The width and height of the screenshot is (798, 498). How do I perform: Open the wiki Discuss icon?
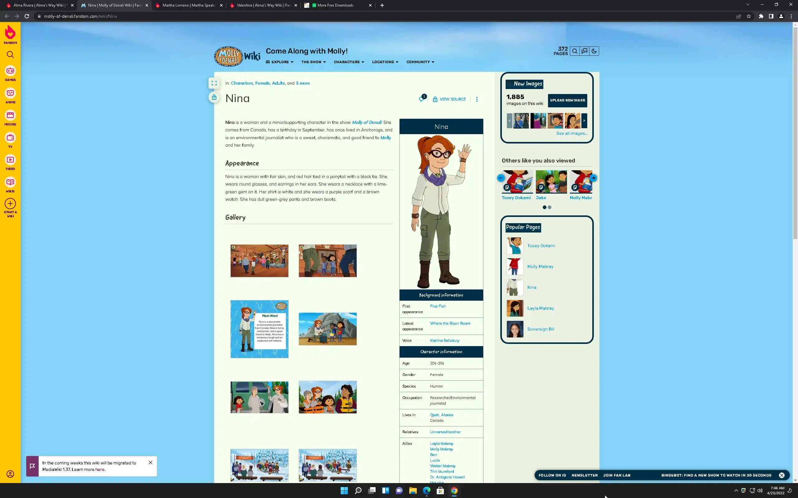(x=584, y=51)
